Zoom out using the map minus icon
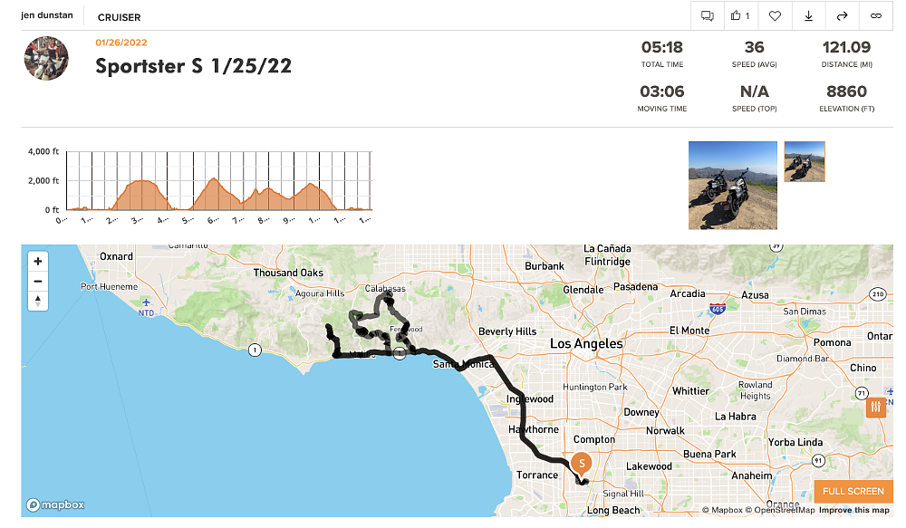906x528 pixels. 37,281
